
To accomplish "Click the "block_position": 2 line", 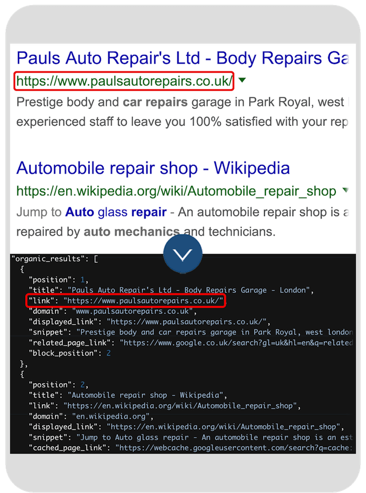I will [x=69, y=353].
